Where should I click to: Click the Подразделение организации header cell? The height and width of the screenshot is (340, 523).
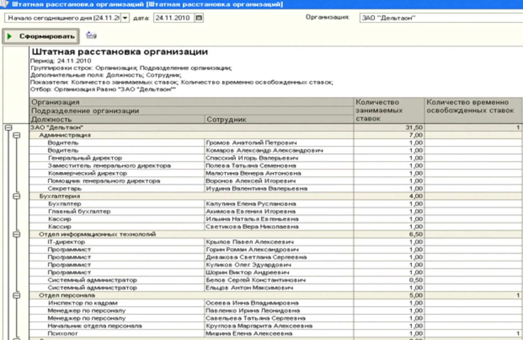[x=191, y=111]
